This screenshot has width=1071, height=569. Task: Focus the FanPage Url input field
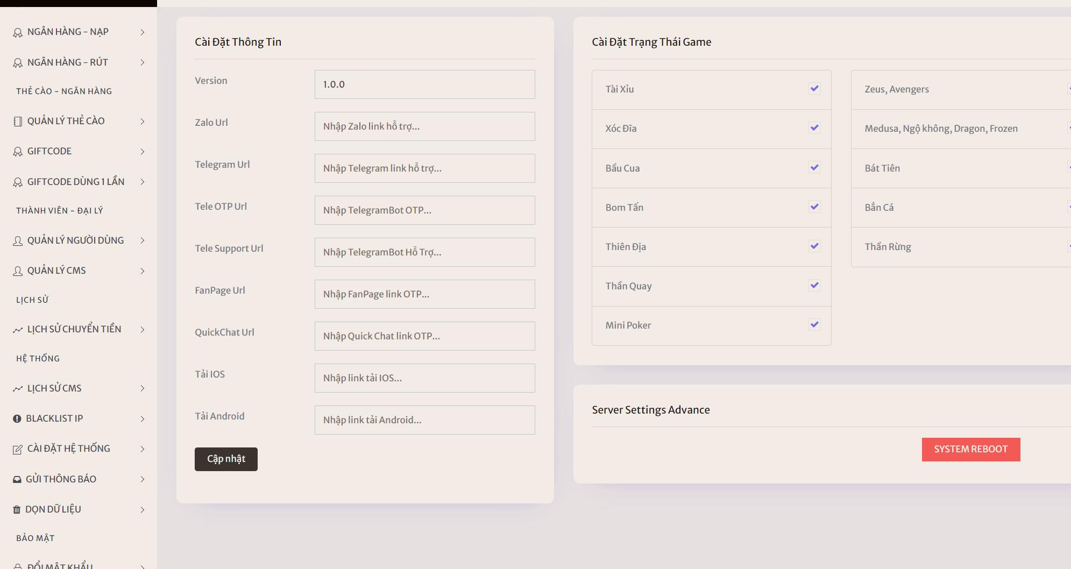[x=425, y=294]
